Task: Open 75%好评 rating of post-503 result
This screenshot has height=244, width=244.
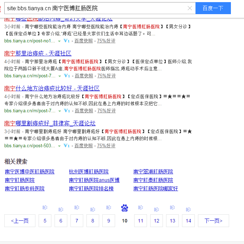Action: [106, 145]
